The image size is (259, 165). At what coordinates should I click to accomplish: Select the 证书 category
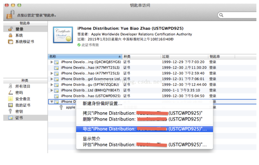(26, 118)
